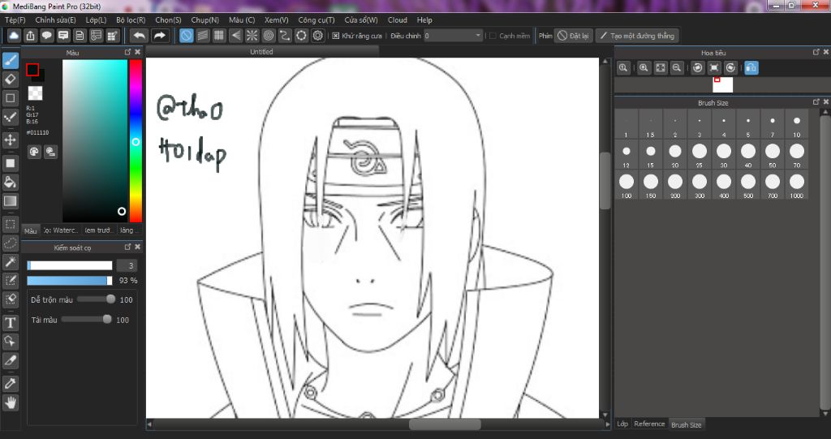
Task: Choose brush size 100 preset
Action: [626, 186]
